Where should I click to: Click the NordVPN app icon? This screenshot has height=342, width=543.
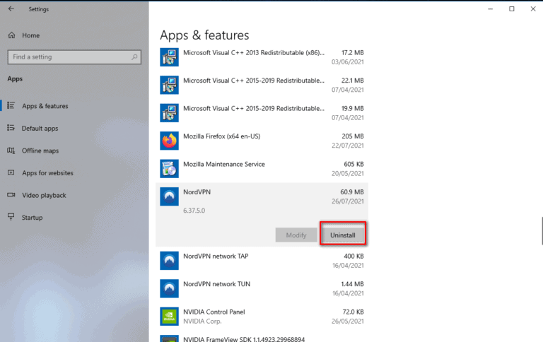[x=169, y=196]
